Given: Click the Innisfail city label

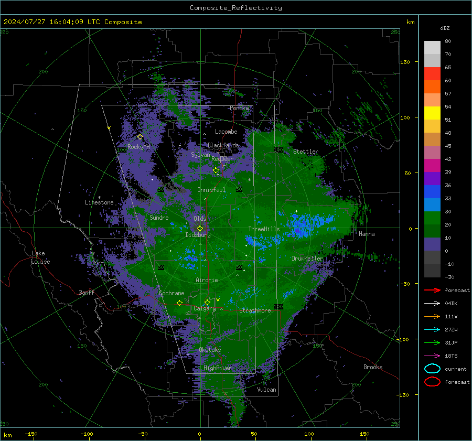Looking at the screenshot, I should click(211, 190).
